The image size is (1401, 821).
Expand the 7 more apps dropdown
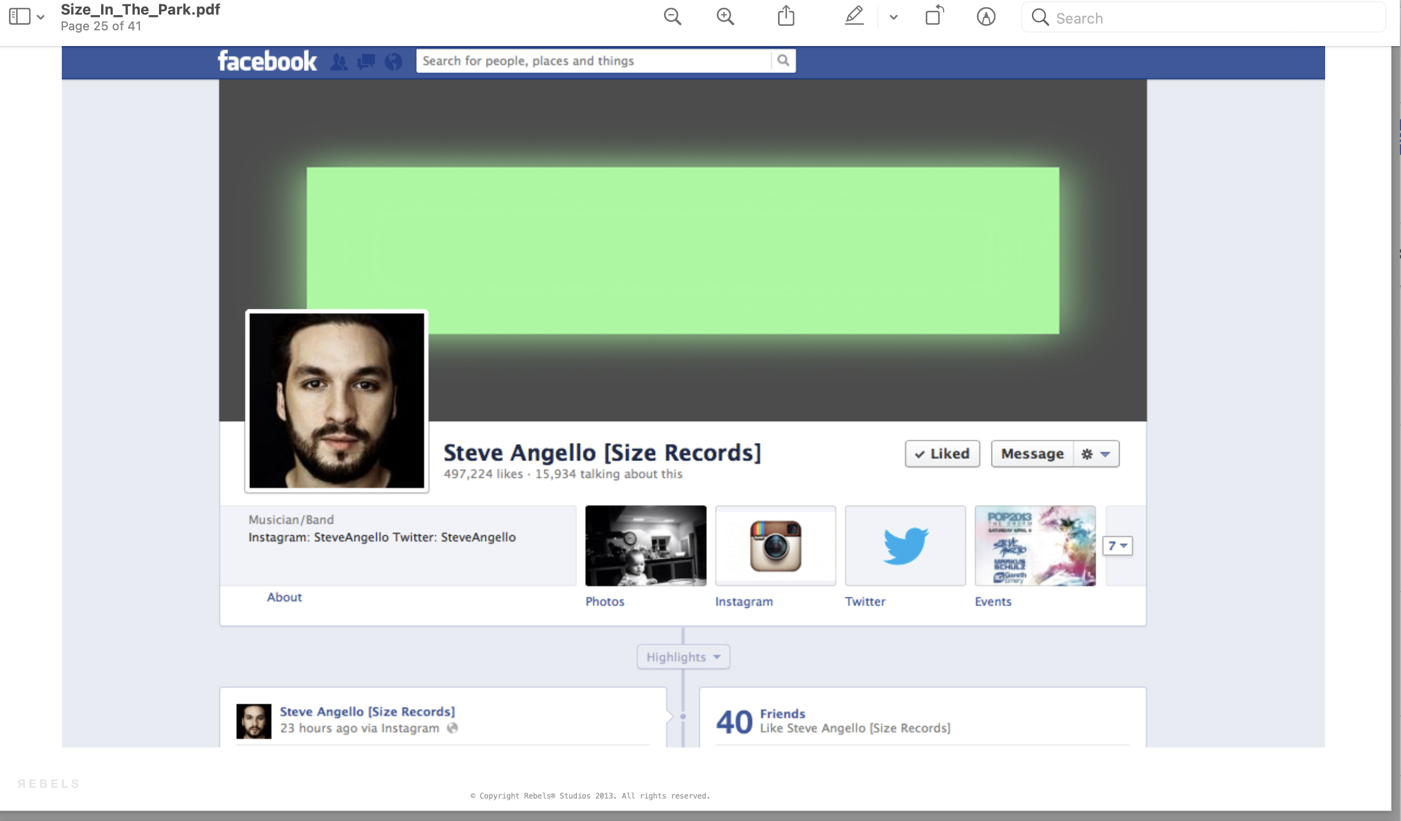coord(1117,546)
